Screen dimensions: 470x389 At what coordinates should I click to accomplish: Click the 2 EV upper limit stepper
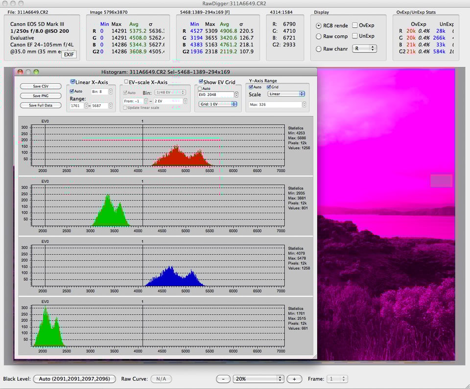[185, 101]
